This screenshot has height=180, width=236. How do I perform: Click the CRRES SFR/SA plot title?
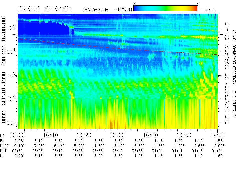pos(44,9)
